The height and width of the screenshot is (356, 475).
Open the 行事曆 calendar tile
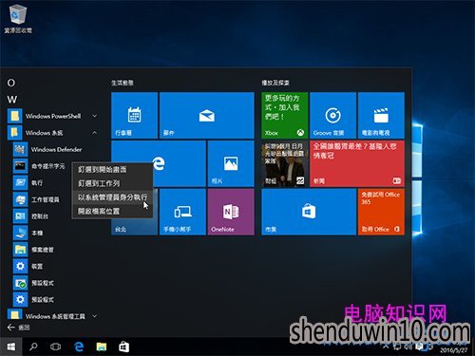[134, 115]
